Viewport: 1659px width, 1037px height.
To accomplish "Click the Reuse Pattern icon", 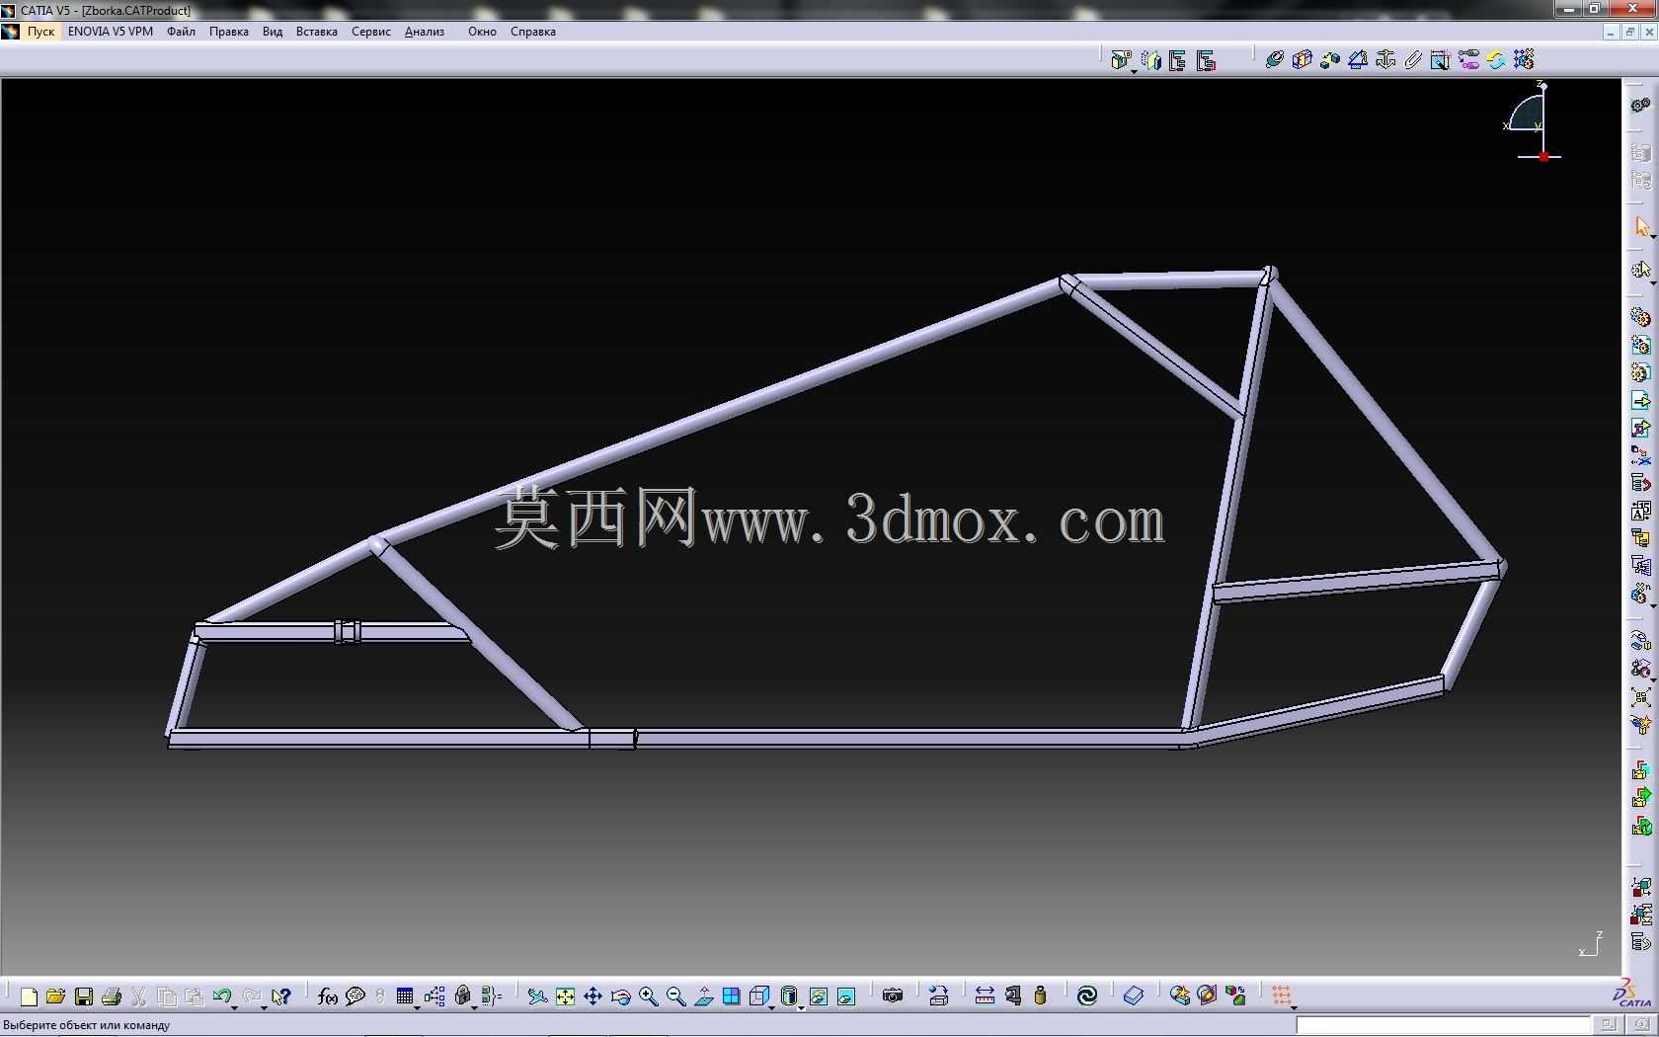I will coord(1524,59).
